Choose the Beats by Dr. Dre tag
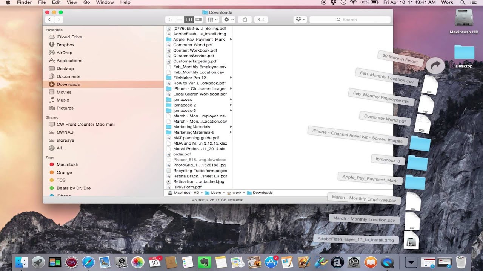Viewport: 483px width, 271px height. (73, 188)
